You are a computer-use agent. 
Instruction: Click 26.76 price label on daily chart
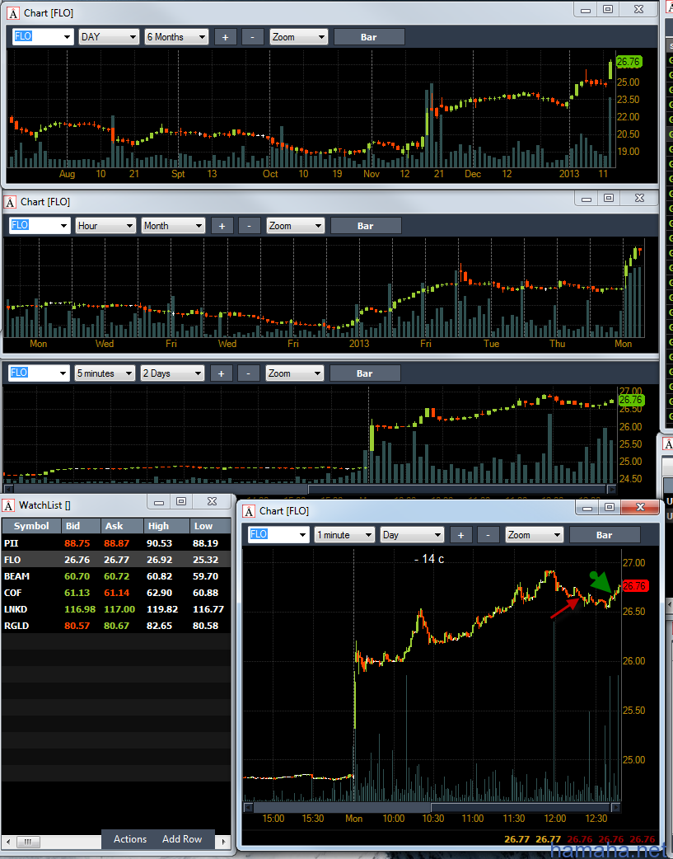629,62
